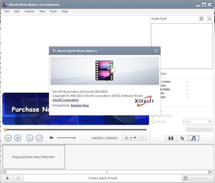
Task: Toggle the Volume checkbox
Action: pos(153,122)
